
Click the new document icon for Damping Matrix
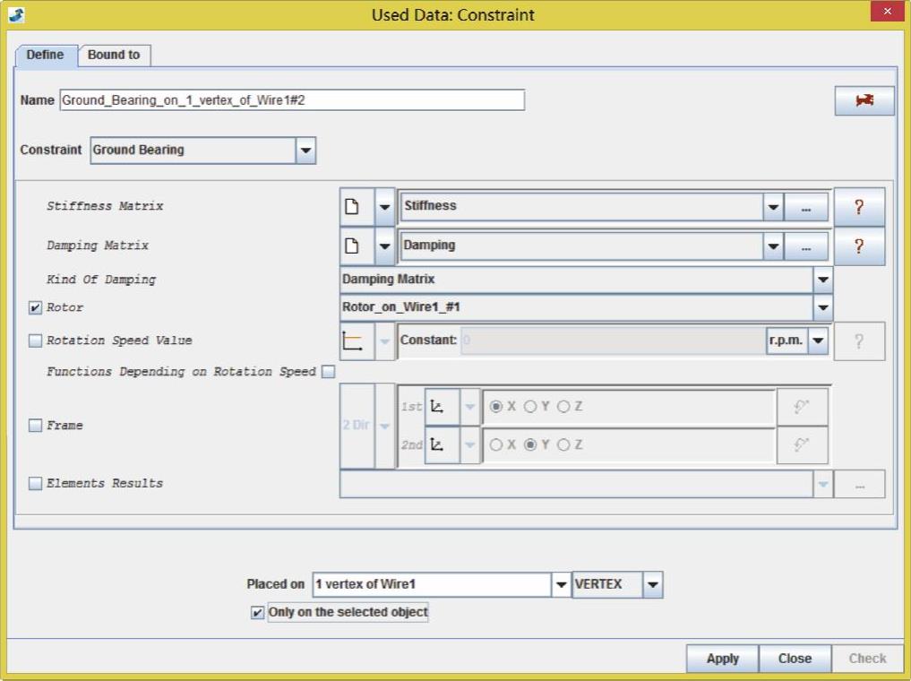click(353, 246)
